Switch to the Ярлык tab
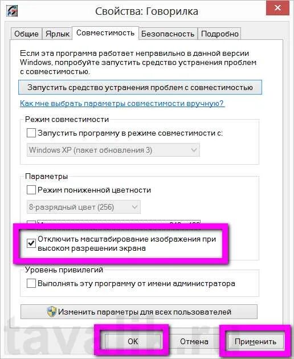 pos(57,34)
